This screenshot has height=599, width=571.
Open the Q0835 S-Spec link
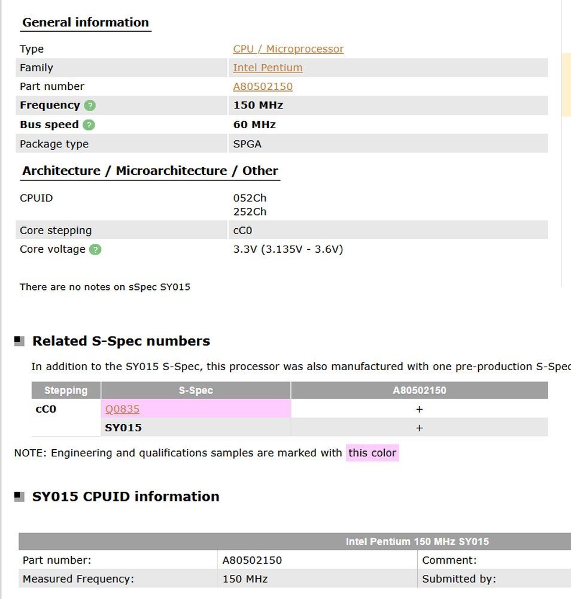122,409
